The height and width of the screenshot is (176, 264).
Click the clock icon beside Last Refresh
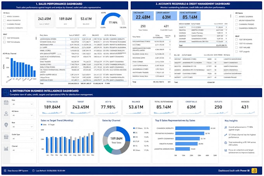(x=33, y=171)
